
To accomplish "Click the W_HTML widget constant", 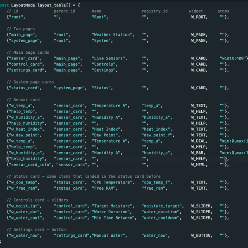I will click(x=198, y=165).
